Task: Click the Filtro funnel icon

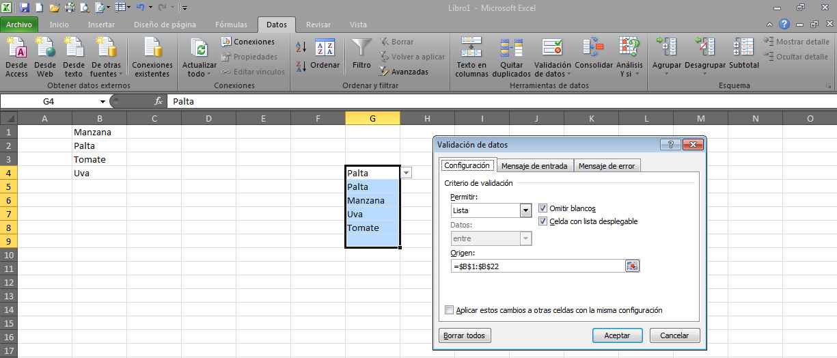Action: pyautogui.click(x=361, y=49)
